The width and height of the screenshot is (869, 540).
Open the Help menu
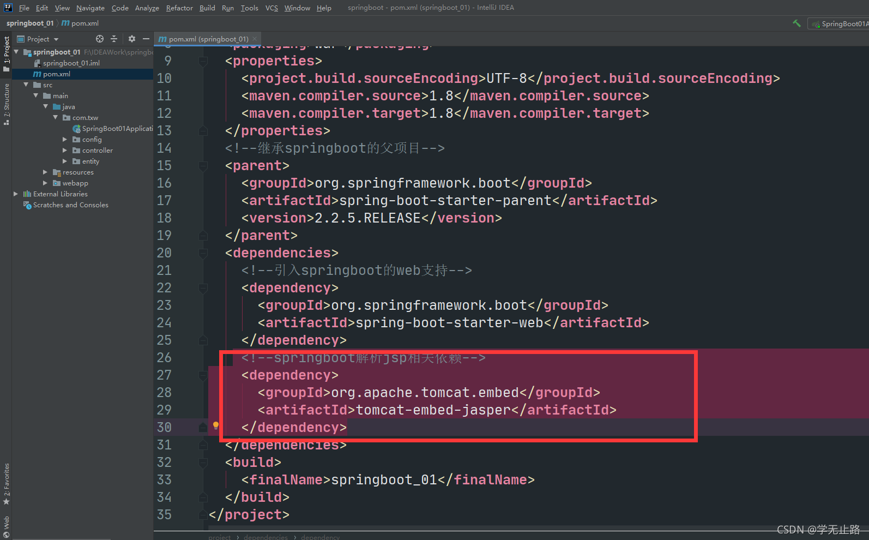324,8
